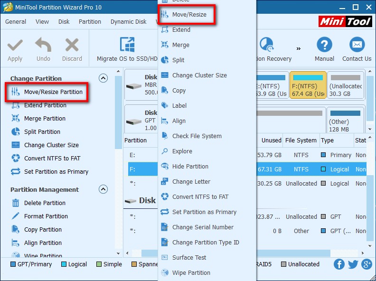Open the Twitter bird icon
Image resolution: width=376 pixels, height=281 pixels.
click(353, 264)
